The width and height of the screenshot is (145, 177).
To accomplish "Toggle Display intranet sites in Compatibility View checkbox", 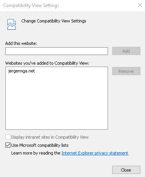I will (8, 137).
